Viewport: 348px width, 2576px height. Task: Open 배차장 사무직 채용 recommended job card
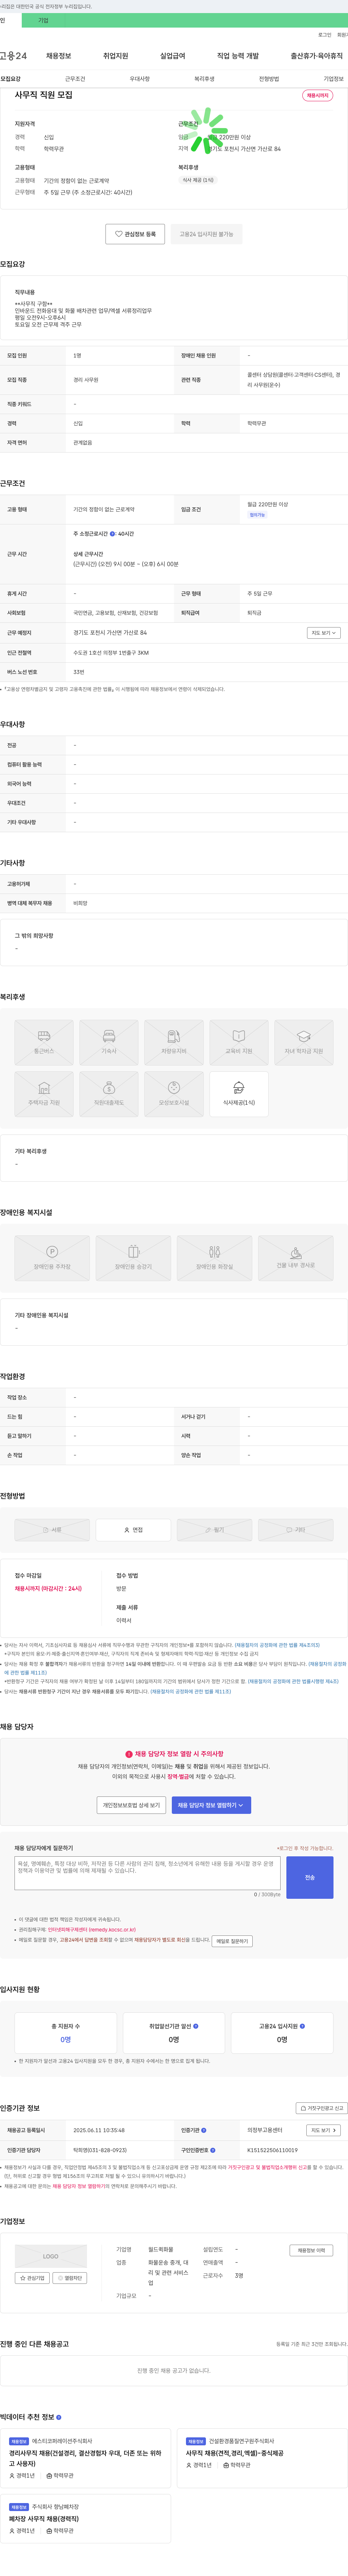86,2518
